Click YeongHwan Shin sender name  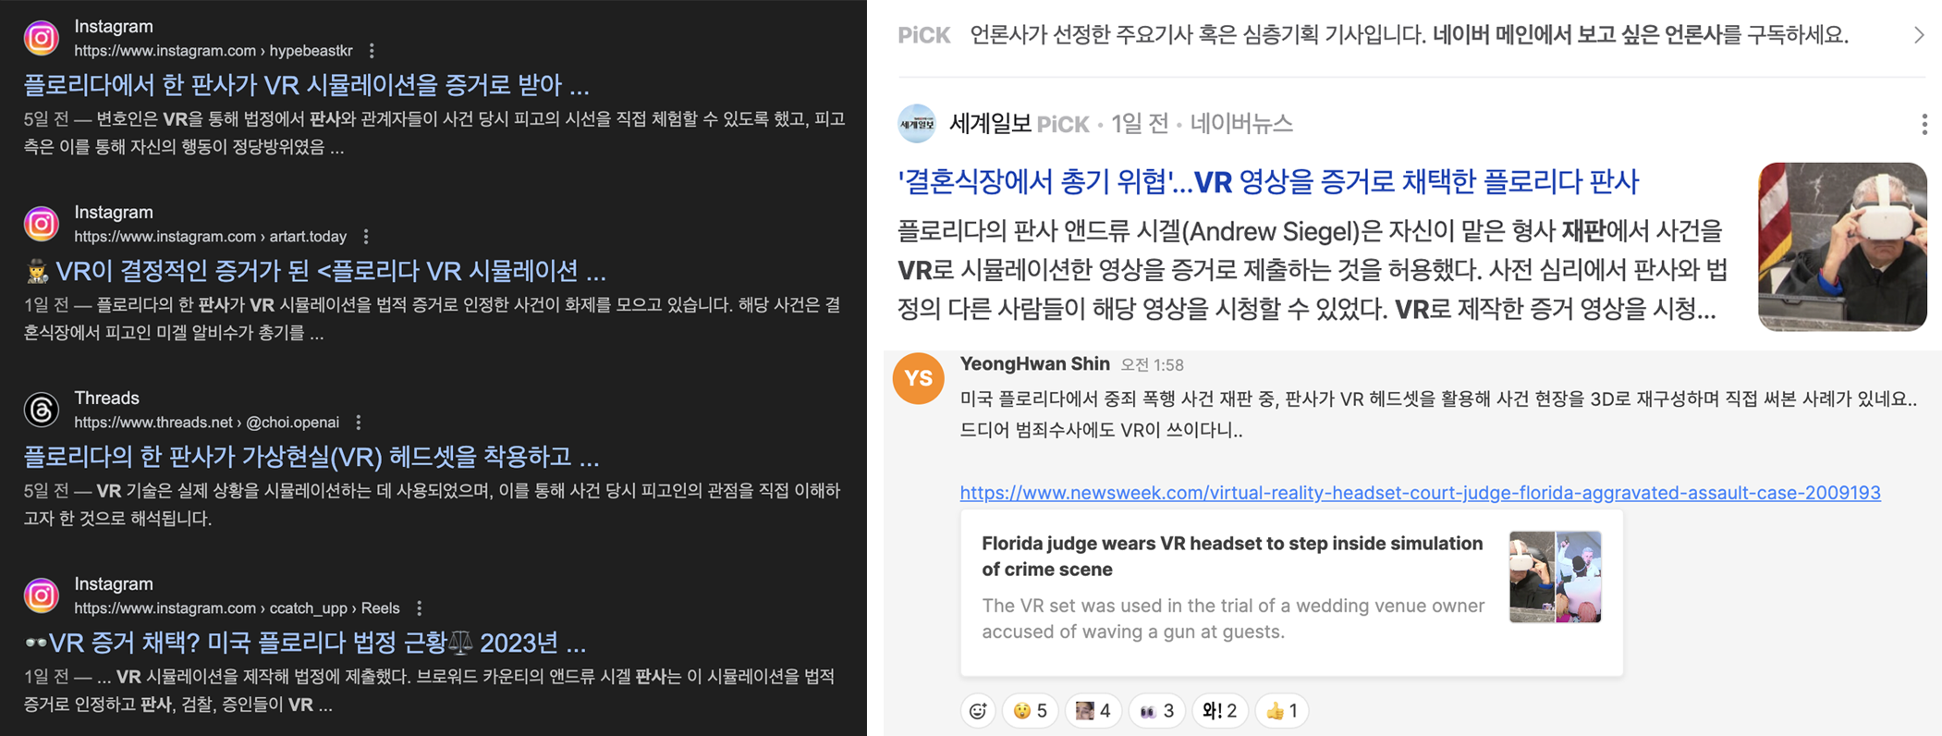tap(1035, 364)
